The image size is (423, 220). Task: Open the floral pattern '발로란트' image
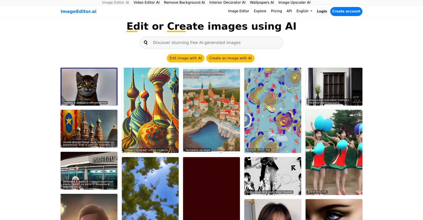click(273, 110)
